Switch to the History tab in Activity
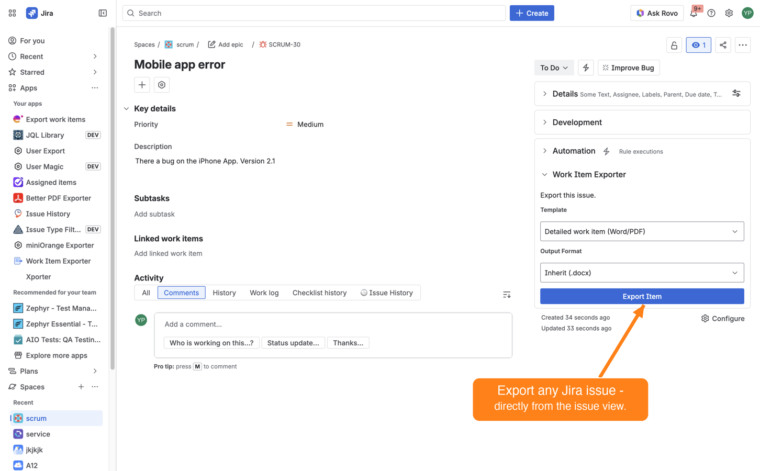 tap(224, 293)
